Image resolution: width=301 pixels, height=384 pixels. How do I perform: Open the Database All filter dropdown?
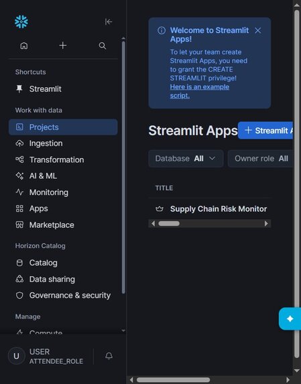[186, 159]
